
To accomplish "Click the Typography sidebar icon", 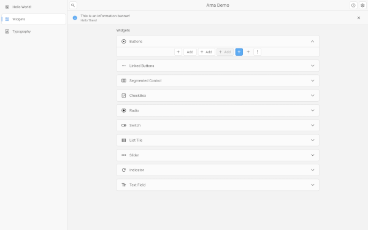I will click(x=7, y=31).
